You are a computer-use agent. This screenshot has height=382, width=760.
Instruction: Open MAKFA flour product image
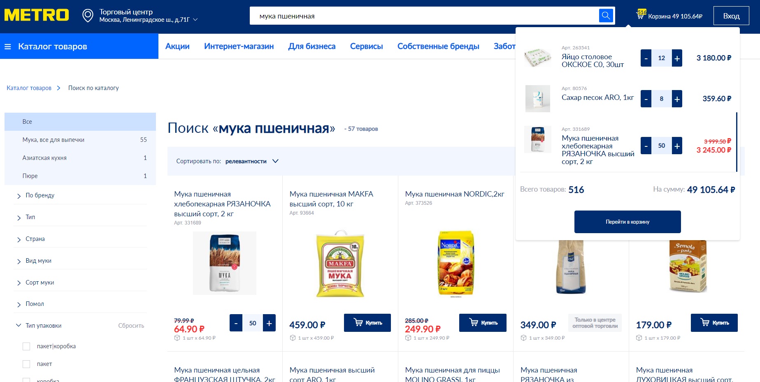[x=340, y=263]
